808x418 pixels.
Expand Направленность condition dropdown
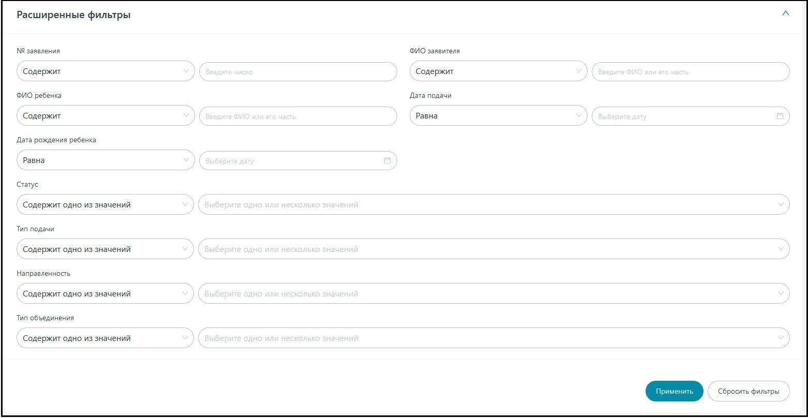(x=105, y=294)
